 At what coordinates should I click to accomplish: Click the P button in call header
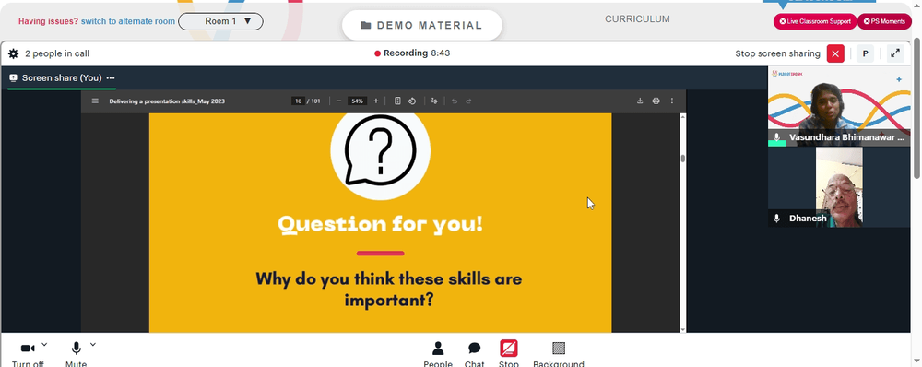tap(865, 53)
